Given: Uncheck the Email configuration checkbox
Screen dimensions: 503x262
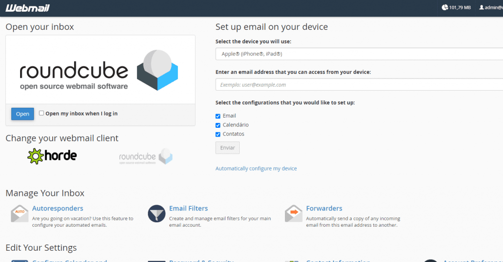Looking at the screenshot, I should [218, 116].
